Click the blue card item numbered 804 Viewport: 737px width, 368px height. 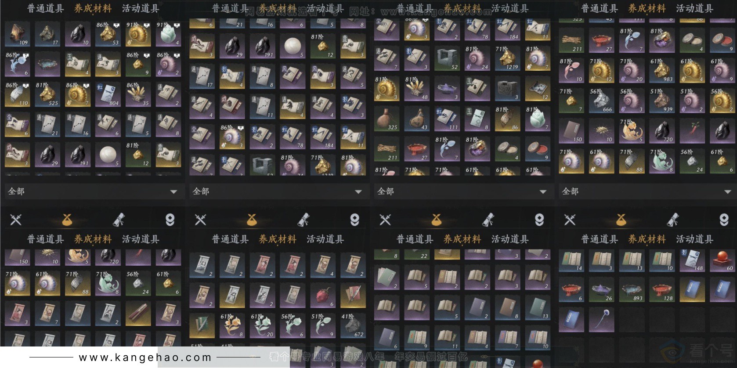click(x=108, y=94)
